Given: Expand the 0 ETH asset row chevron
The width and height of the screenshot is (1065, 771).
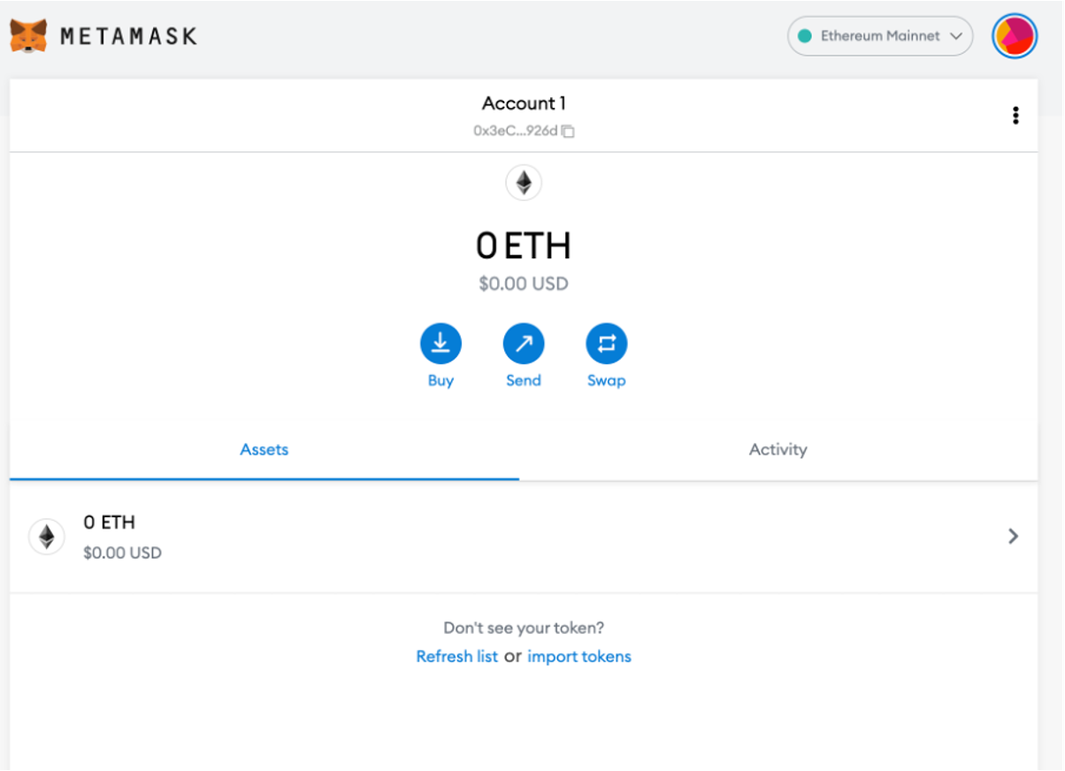Looking at the screenshot, I should click(1014, 536).
